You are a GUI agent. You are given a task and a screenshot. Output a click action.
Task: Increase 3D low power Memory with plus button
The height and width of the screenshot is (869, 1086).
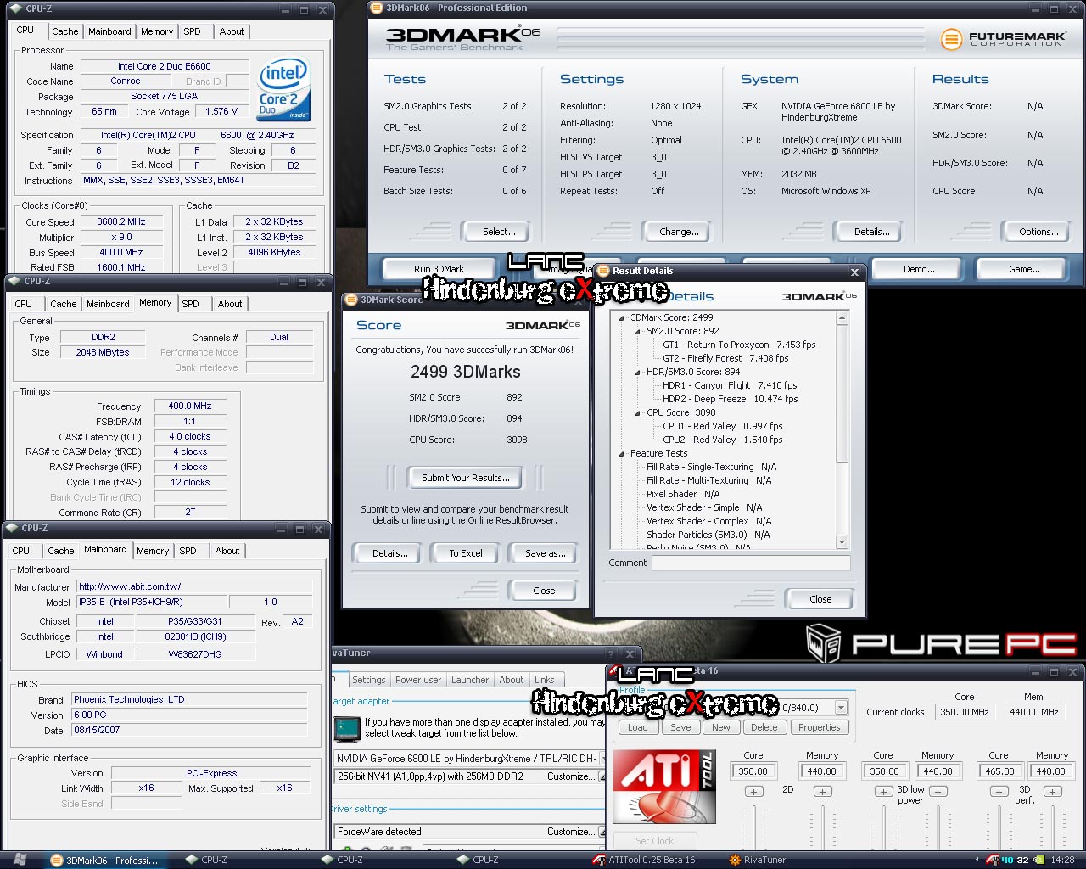[x=938, y=791]
